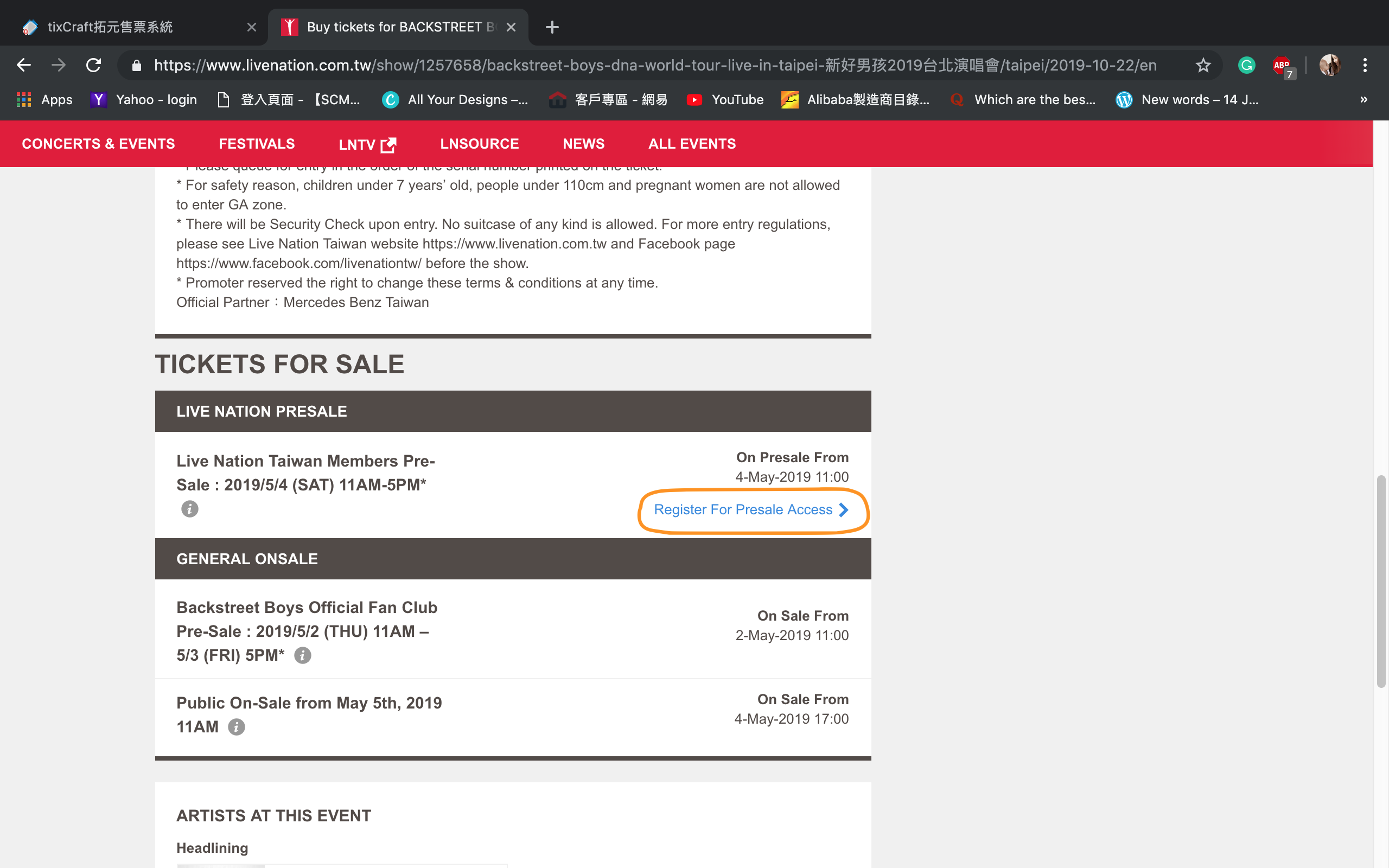The image size is (1389, 868).
Task: Click the user profile avatar
Action: 1329,66
